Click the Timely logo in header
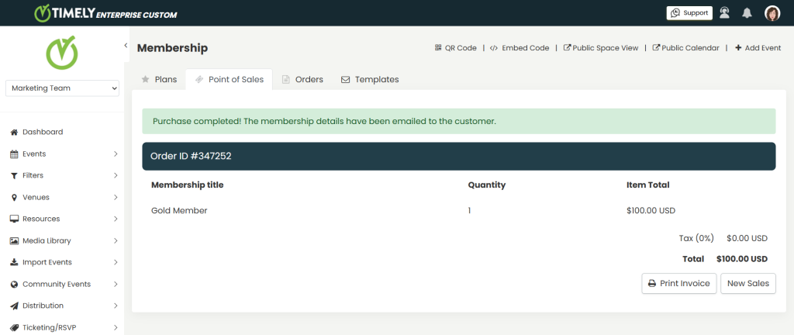Image resolution: width=794 pixels, height=335 pixels. pos(105,13)
